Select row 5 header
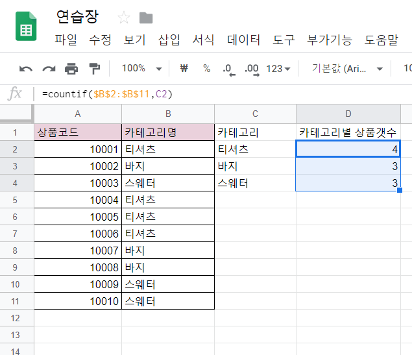Screen dimensions: 412x355 tap(17, 200)
